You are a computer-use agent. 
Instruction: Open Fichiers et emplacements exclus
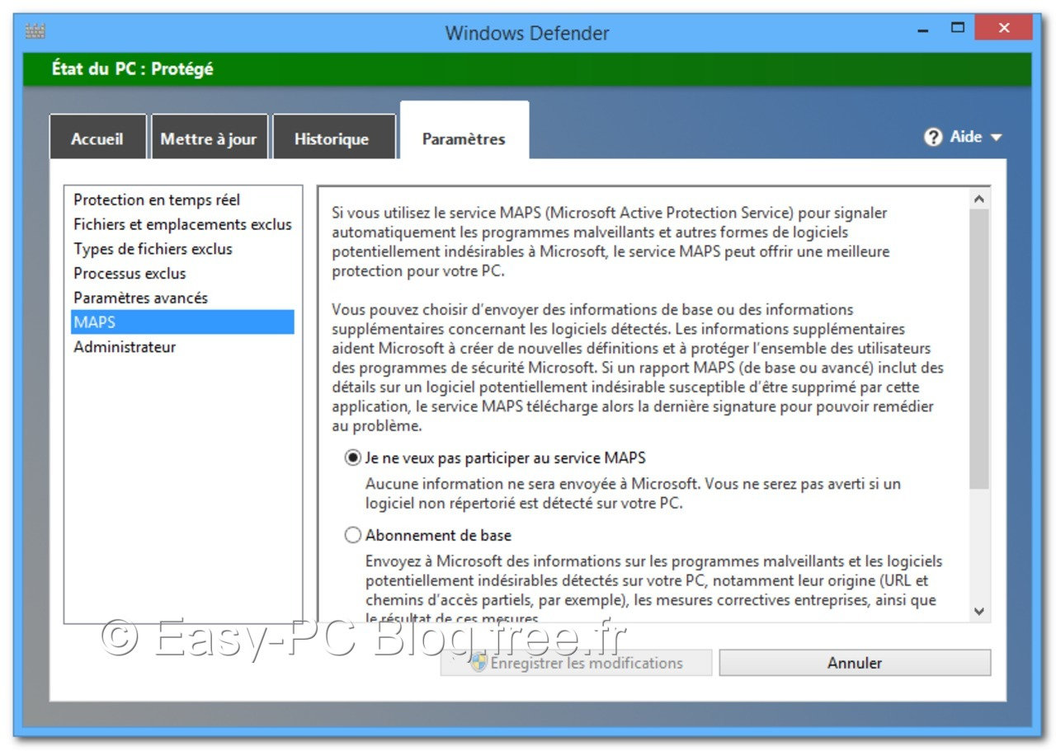tap(182, 224)
